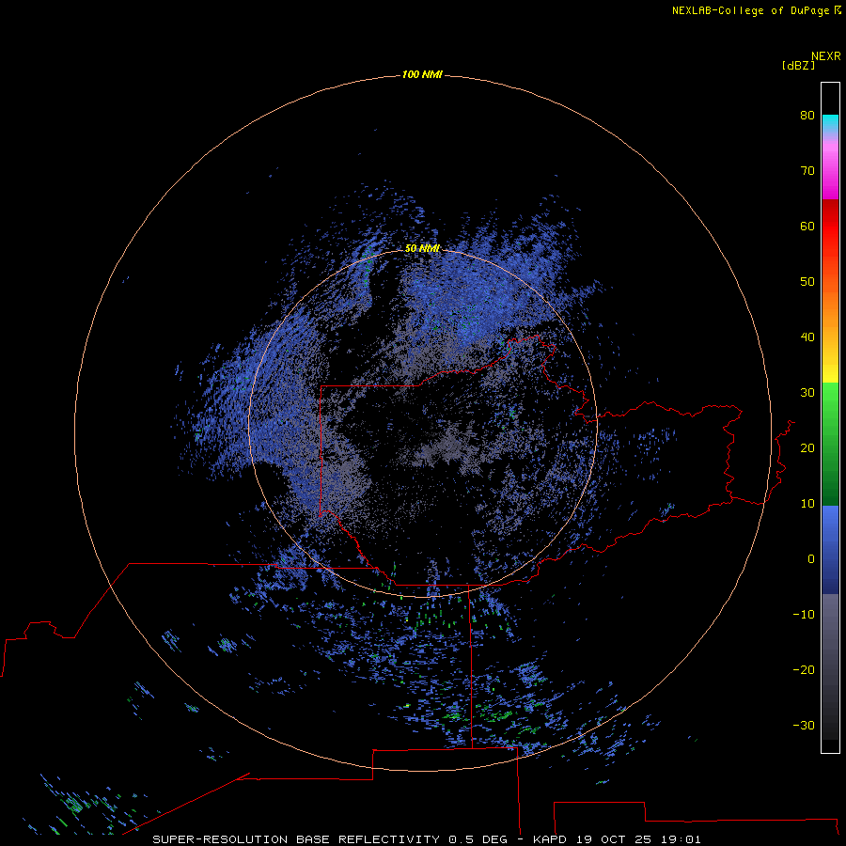
Task: Click the -30 value on dBZ scale
Action: pyautogui.click(x=804, y=726)
